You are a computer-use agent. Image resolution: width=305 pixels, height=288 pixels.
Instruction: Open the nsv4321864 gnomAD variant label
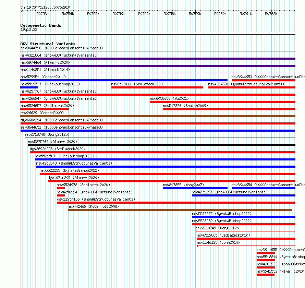click(59, 55)
